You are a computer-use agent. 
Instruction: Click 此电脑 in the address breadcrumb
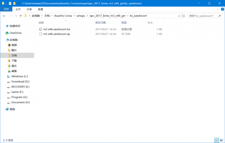click(x=35, y=16)
